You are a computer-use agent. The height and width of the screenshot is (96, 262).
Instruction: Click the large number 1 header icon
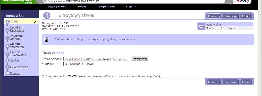point(47,15)
